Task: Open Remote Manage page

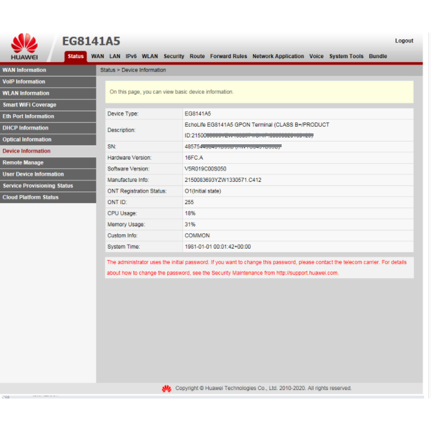Action: click(48, 162)
